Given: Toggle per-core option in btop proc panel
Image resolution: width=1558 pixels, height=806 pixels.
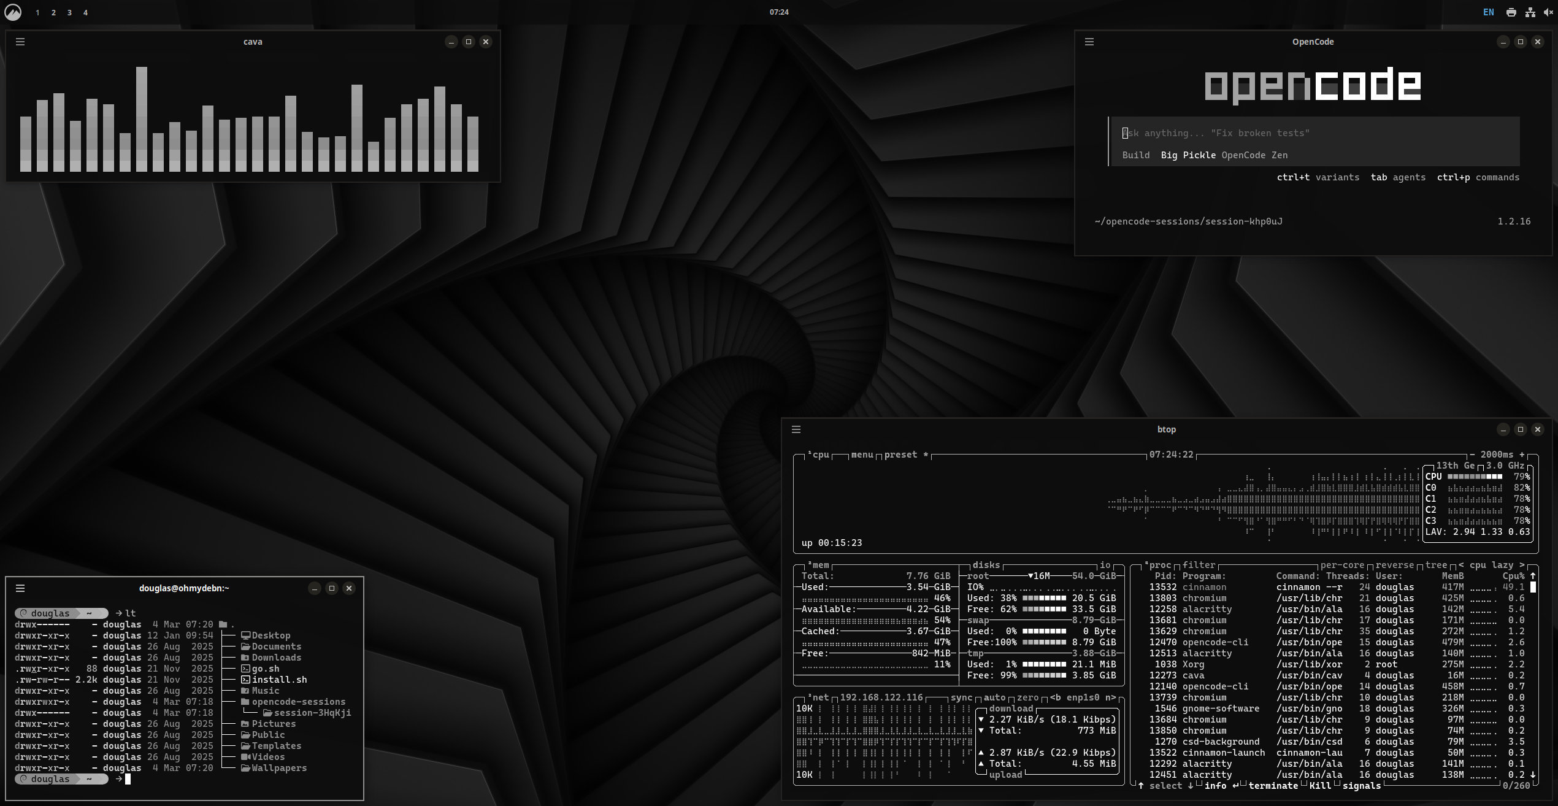Looking at the screenshot, I should pyautogui.click(x=1342, y=565).
